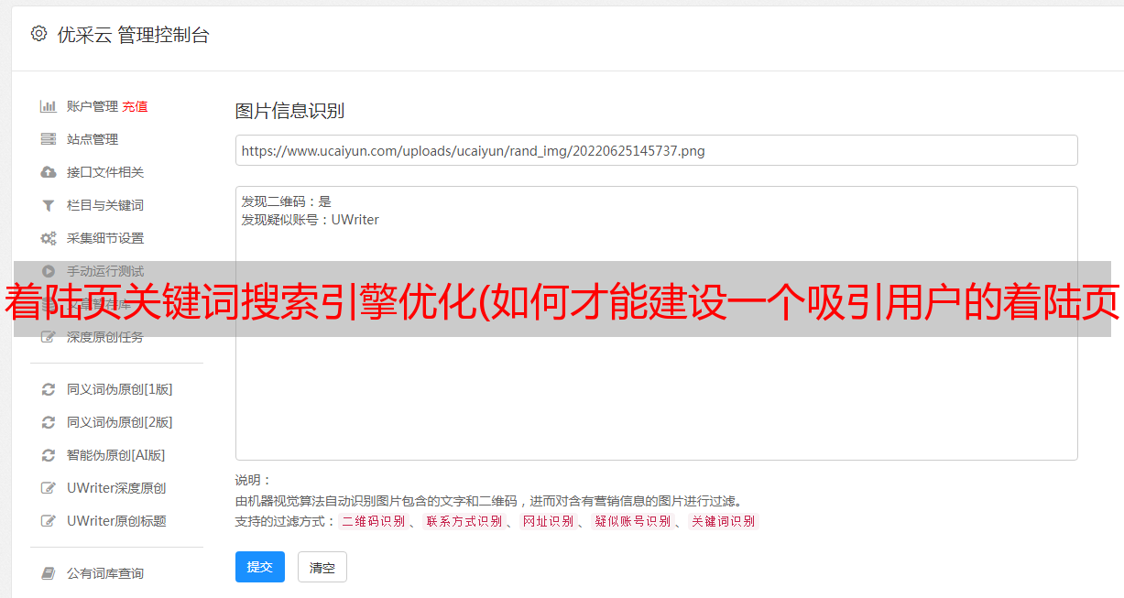This screenshot has height=598, width=1124.
Task: Click the 联系方式识别 tag
Action: pyautogui.click(x=464, y=521)
